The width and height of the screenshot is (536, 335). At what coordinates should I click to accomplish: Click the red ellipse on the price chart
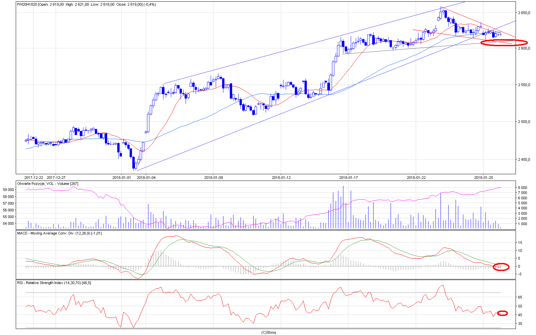point(504,43)
